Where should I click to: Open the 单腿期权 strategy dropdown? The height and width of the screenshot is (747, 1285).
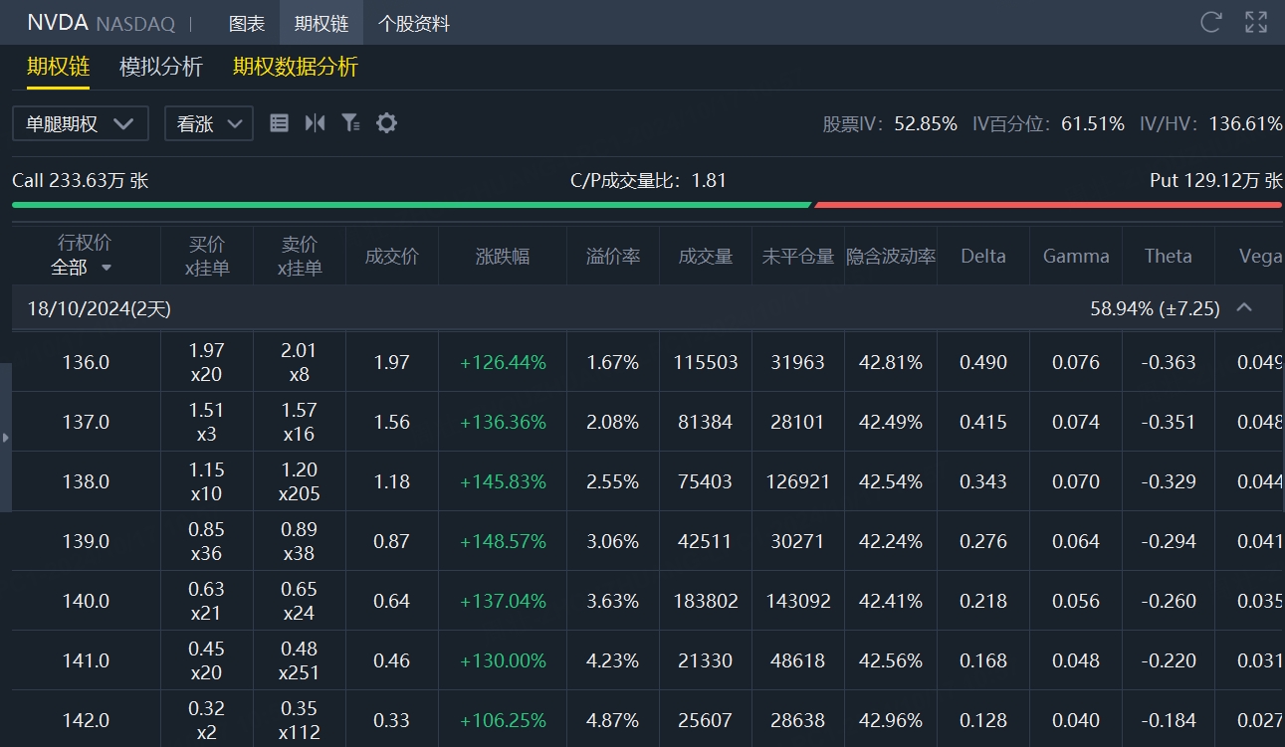point(80,123)
